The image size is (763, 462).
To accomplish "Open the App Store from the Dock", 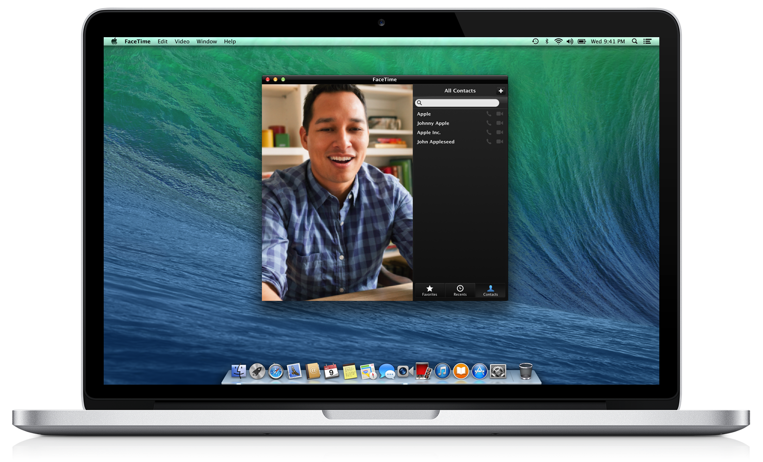I will 479,371.
